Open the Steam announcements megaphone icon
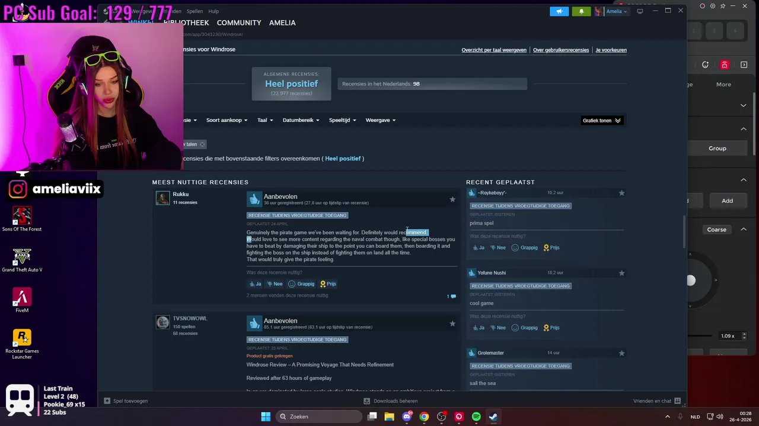Image resolution: width=759 pixels, height=426 pixels. coord(559,11)
